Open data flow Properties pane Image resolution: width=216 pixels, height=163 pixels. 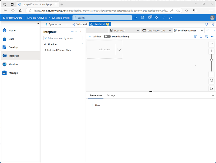click(207, 36)
